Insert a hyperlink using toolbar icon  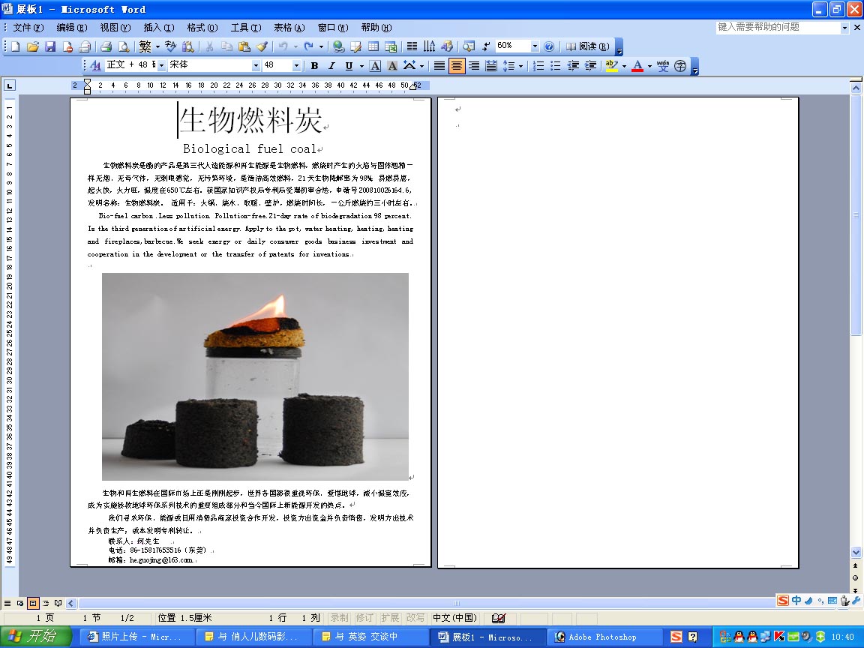338,46
